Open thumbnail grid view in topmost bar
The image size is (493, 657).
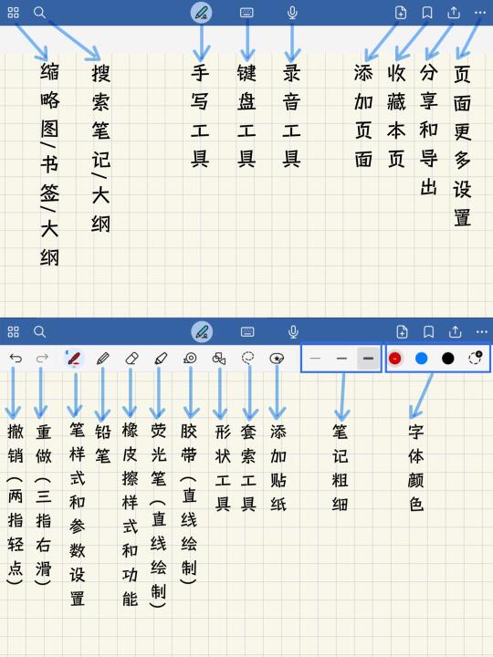coord(14,13)
